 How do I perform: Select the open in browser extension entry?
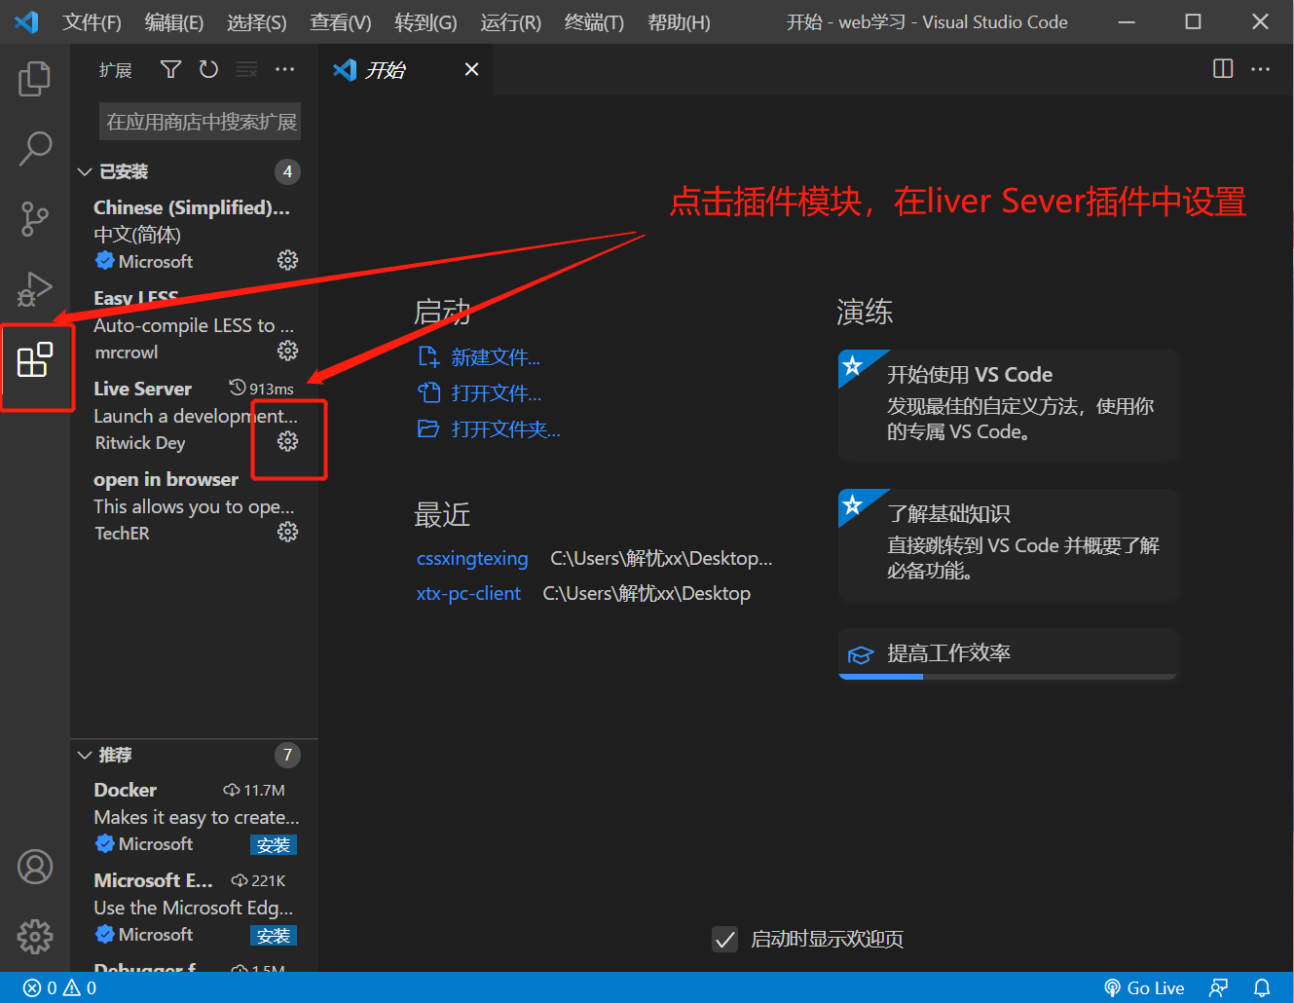point(194,506)
